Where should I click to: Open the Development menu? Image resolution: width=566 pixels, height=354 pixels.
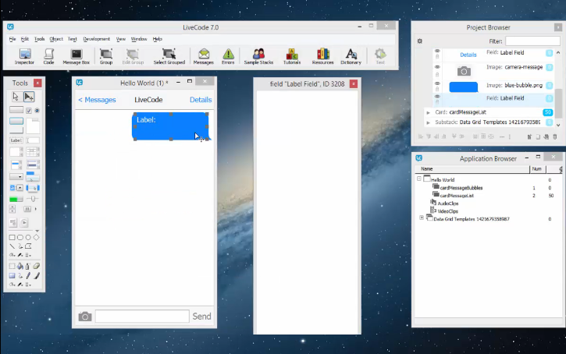click(x=97, y=38)
